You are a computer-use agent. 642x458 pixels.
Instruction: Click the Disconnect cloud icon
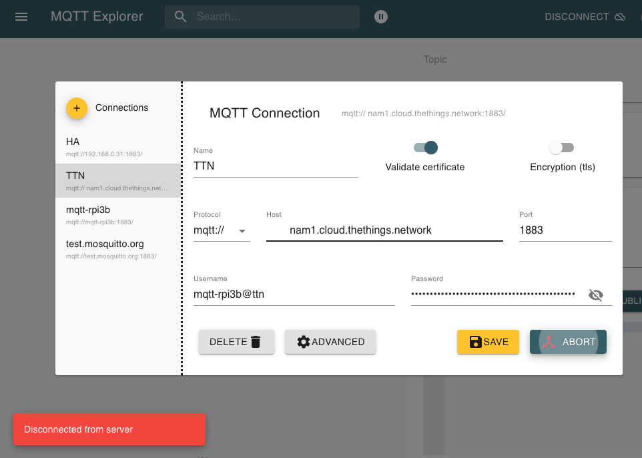pos(620,17)
